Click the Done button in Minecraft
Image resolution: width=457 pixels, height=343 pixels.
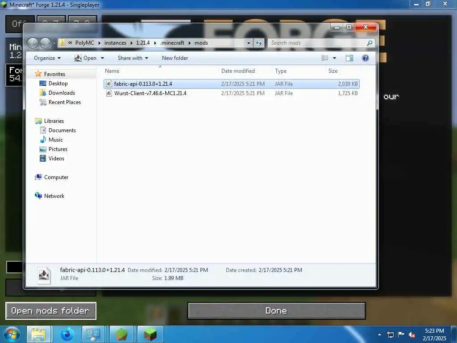[276, 311]
